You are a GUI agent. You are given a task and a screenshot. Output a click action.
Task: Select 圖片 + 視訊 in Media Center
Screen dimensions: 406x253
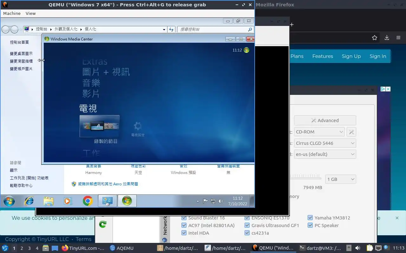[106, 72]
